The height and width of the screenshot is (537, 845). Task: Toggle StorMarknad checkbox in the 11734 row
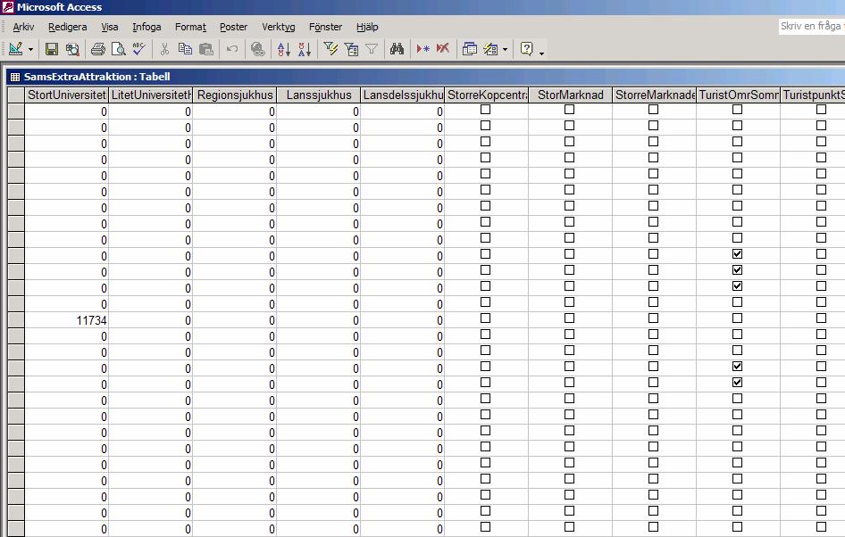[570, 318]
